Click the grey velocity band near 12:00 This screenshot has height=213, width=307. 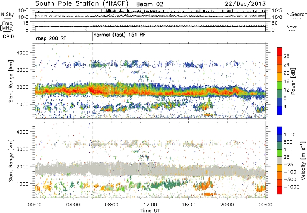pyautogui.click(x=150, y=169)
